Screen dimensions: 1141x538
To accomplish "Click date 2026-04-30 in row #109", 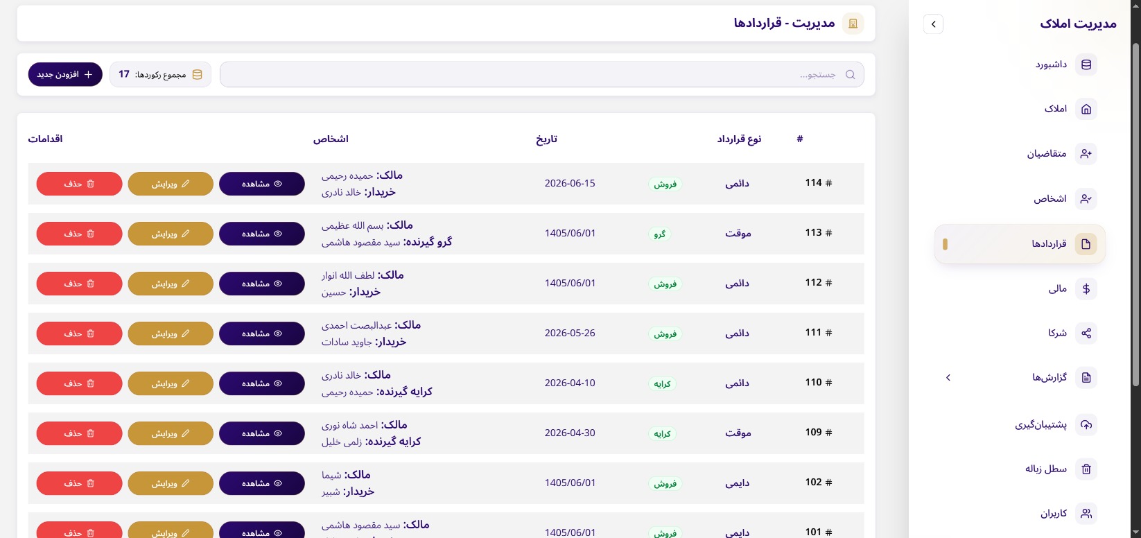I will tap(570, 433).
